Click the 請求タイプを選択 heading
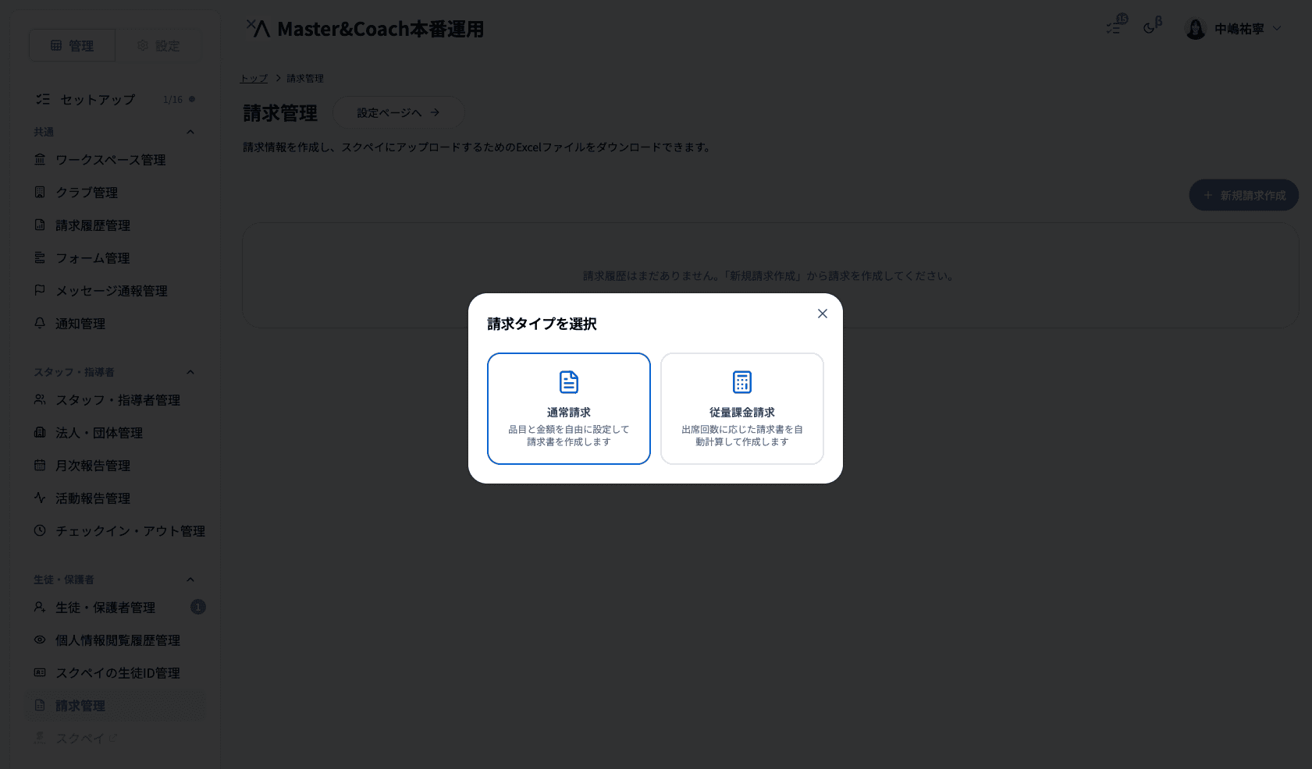Screen dimensions: 1312x769 click(542, 324)
